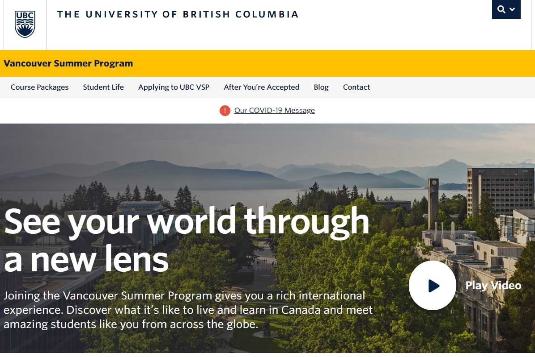
Task: Open the Course Packages menu
Action: [x=39, y=87]
